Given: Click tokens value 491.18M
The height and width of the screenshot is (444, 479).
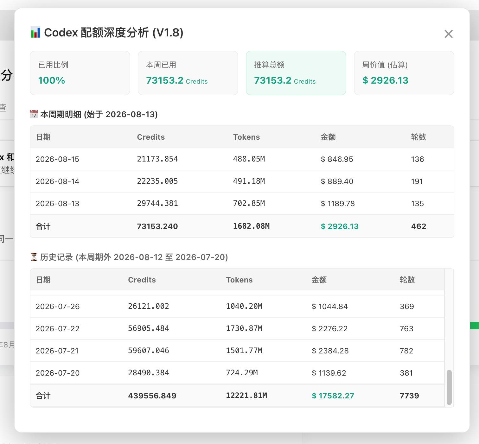Looking at the screenshot, I should (x=249, y=181).
